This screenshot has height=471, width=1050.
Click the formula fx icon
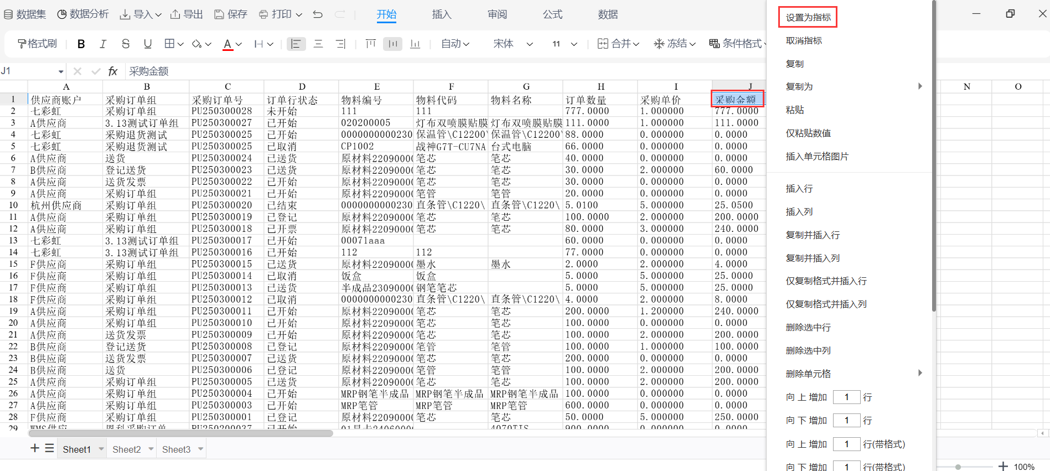pyautogui.click(x=113, y=71)
